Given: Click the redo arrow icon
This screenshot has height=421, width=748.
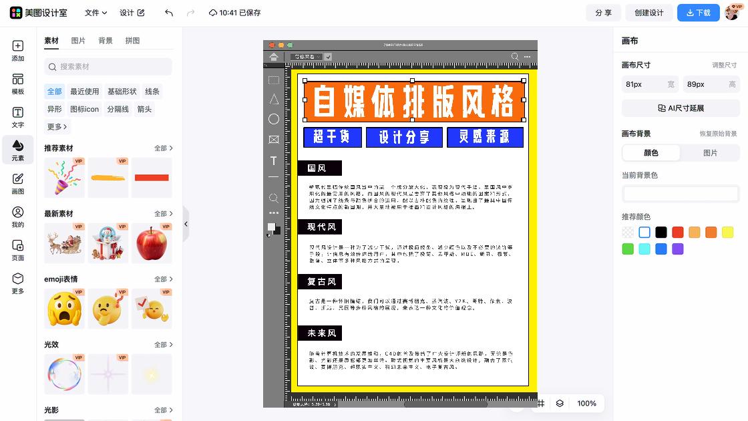Looking at the screenshot, I should (191, 13).
